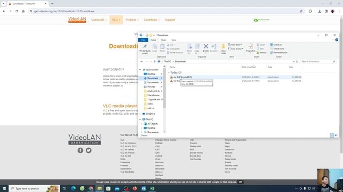Click Copy path in Clipboard group

tap(173, 49)
